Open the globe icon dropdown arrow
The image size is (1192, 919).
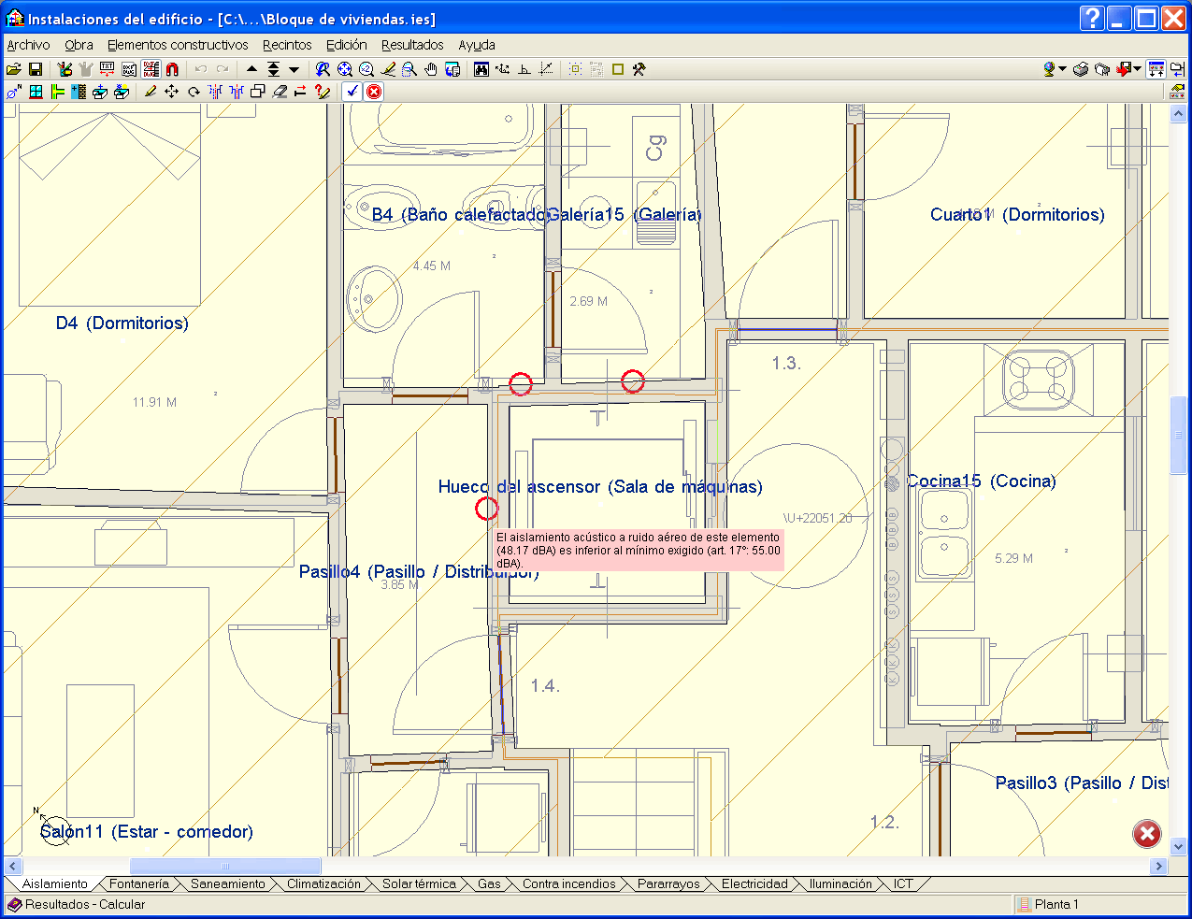(x=1062, y=69)
